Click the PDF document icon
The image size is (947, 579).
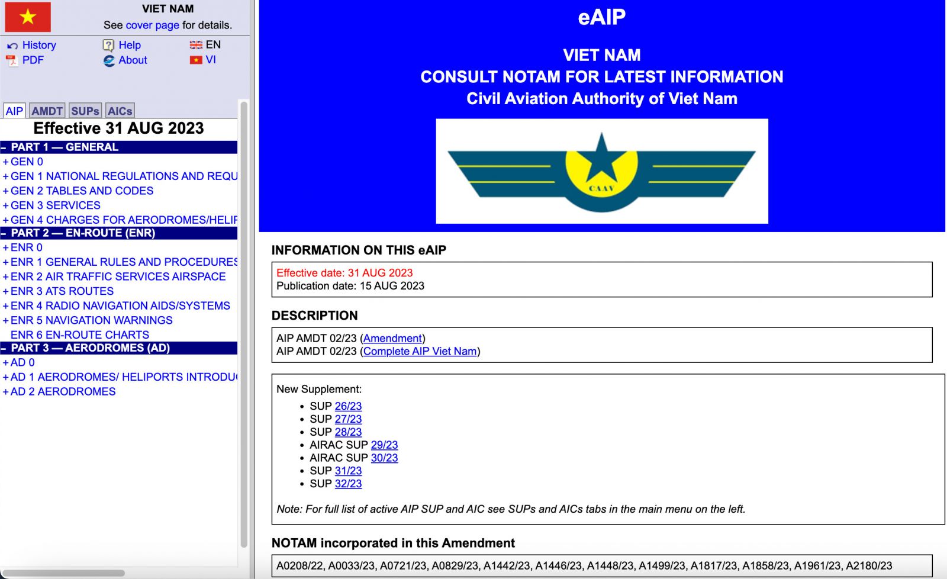point(12,60)
